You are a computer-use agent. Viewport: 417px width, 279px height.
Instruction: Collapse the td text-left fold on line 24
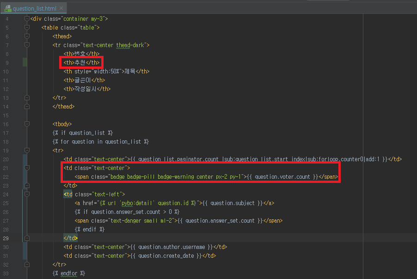[x=27, y=194]
